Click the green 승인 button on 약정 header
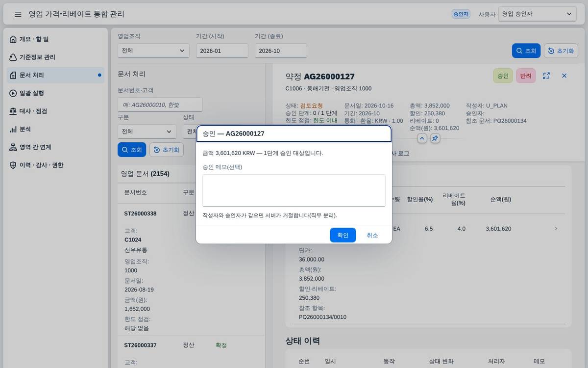 coord(503,76)
